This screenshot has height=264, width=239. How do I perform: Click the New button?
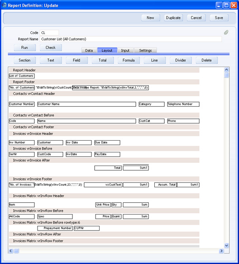point(150,18)
